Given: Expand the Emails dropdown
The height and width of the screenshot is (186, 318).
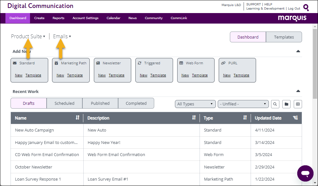Looking at the screenshot, I should pyautogui.click(x=62, y=36).
